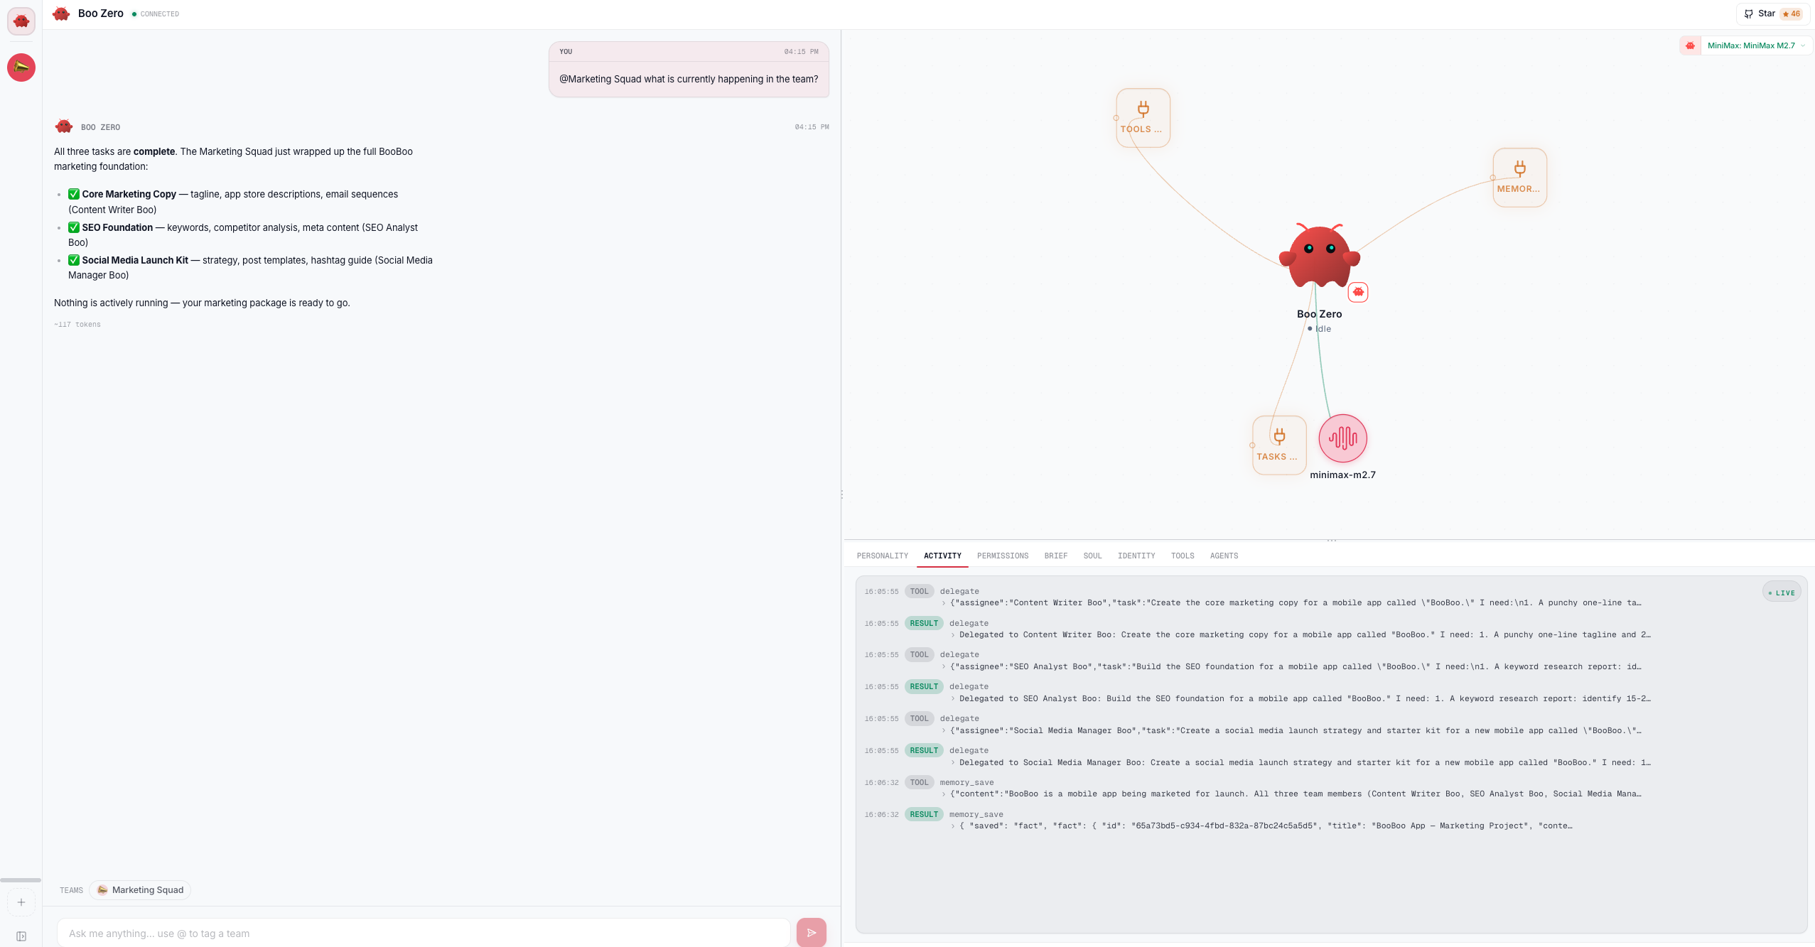Click the Boo Zero avatar beside response

tap(64, 126)
